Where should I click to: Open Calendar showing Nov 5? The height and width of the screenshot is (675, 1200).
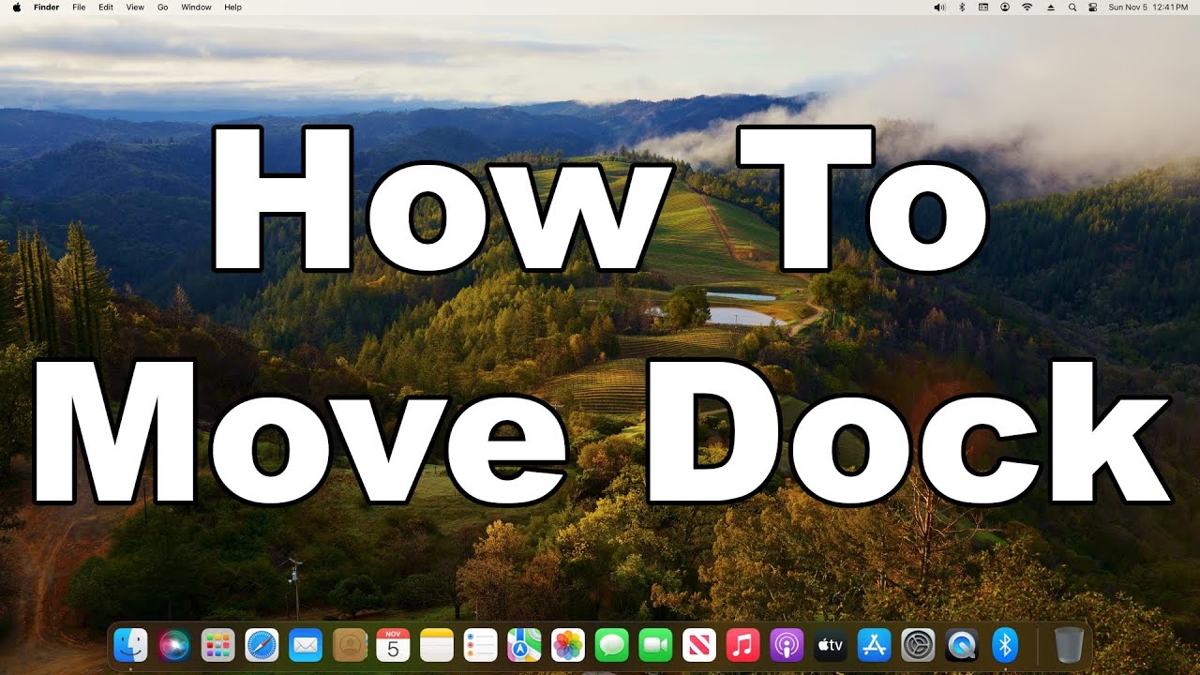393,645
